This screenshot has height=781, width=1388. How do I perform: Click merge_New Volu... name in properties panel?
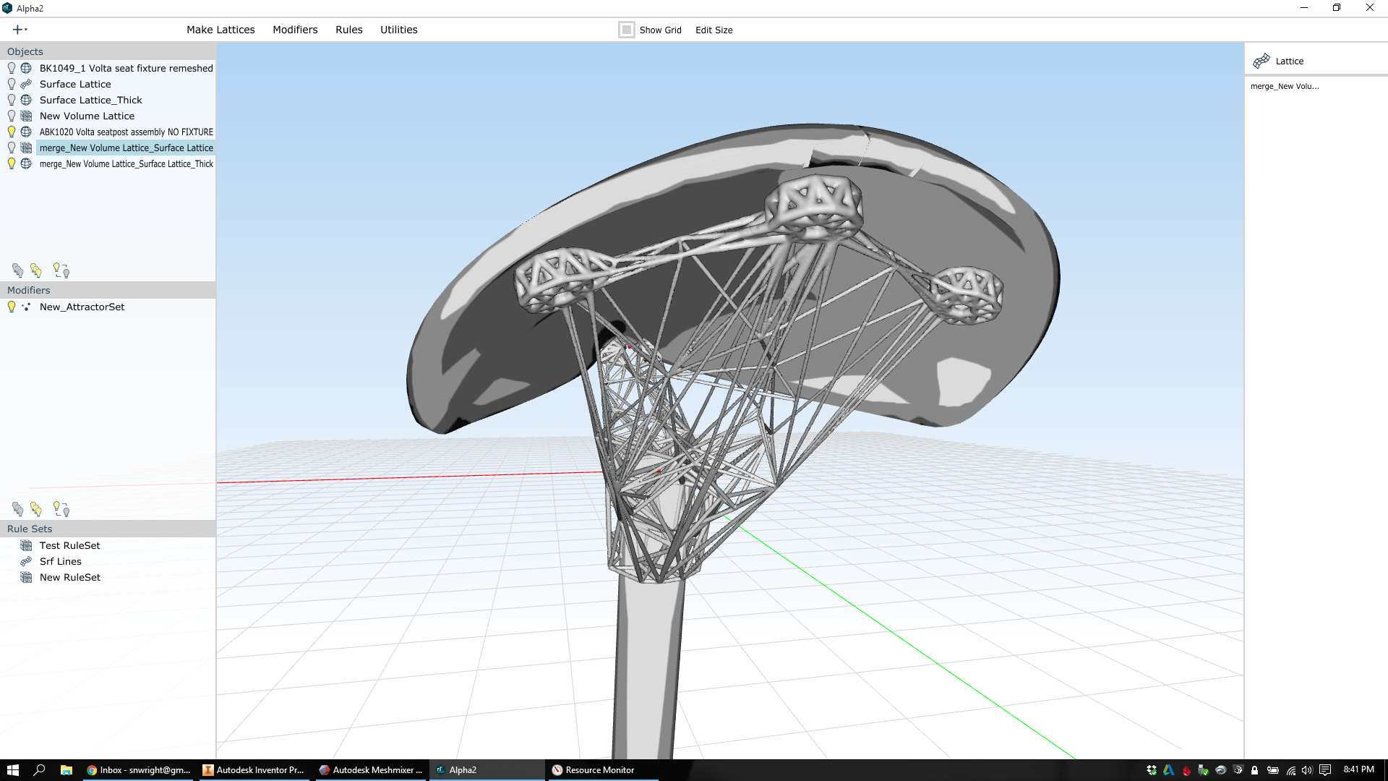[x=1285, y=86]
